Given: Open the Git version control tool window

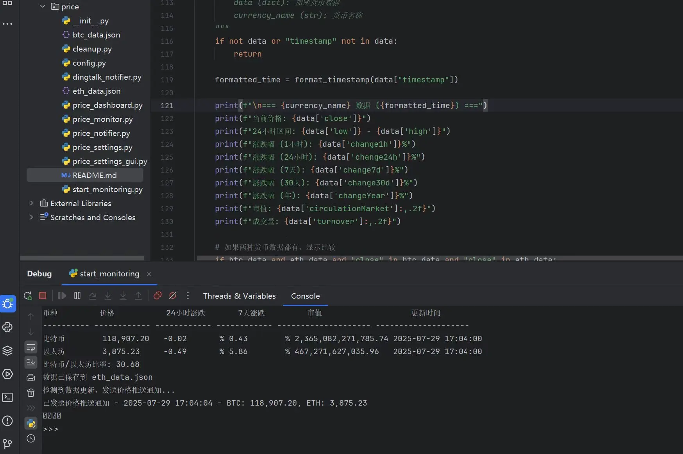Looking at the screenshot, I should [x=8, y=444].
